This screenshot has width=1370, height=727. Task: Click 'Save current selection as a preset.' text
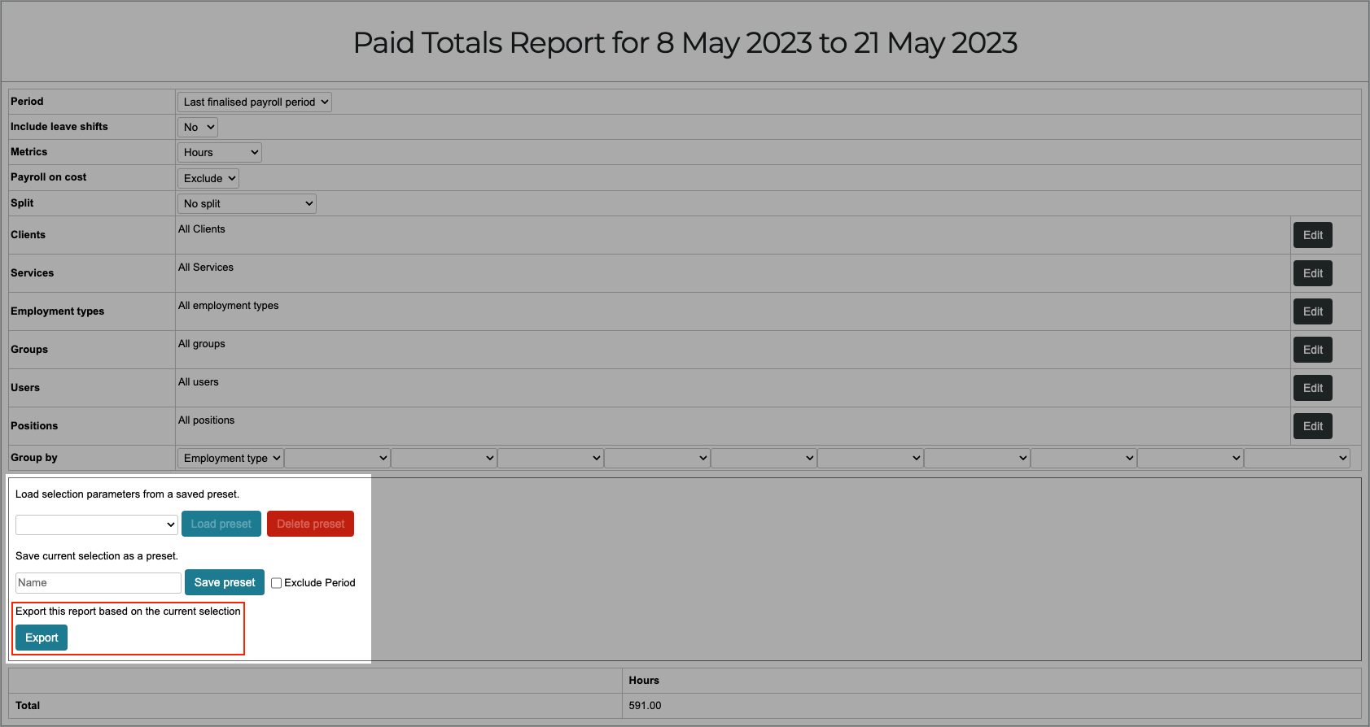[x=97, y=556]
